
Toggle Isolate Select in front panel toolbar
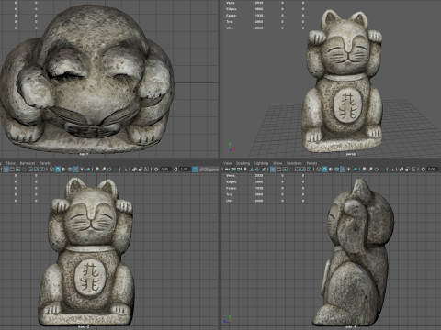point(126,169)
